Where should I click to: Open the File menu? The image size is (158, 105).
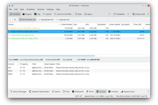[x=10, y=9]
